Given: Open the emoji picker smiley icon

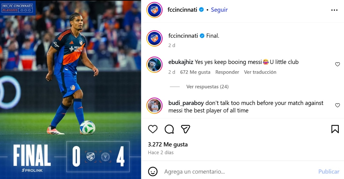Looking at the screenshot, I should [153, 172].
